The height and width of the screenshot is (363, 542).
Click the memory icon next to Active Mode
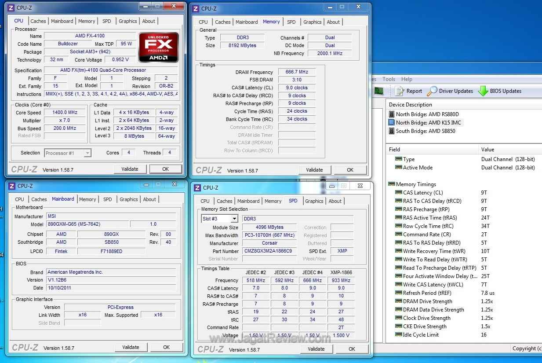click(x=399, y=167)
